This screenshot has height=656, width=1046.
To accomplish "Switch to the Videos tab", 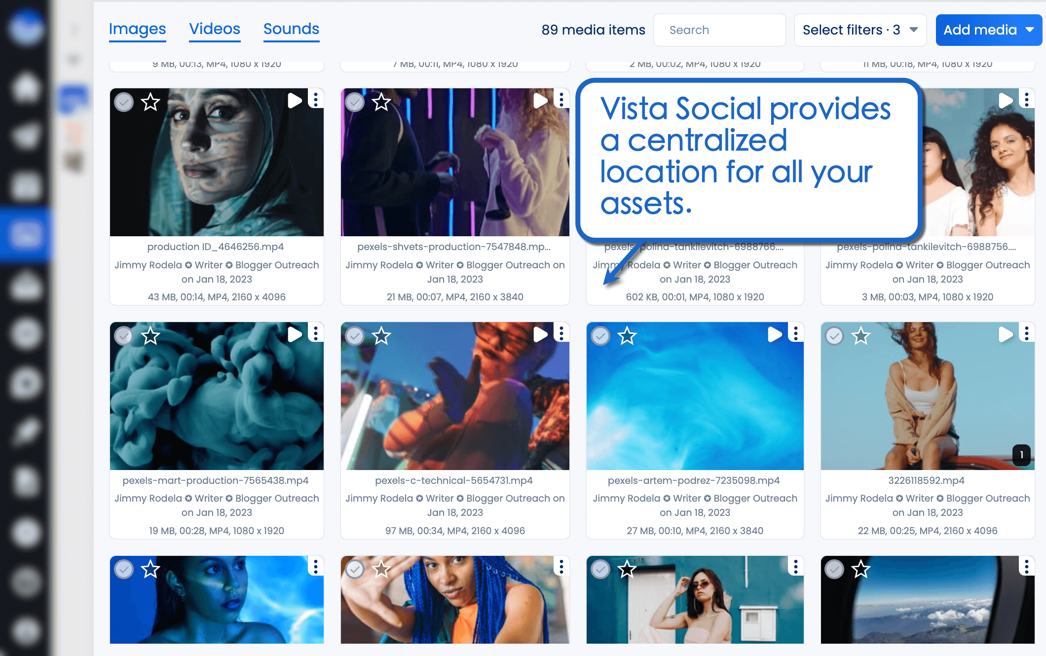I will click(215, 29).
